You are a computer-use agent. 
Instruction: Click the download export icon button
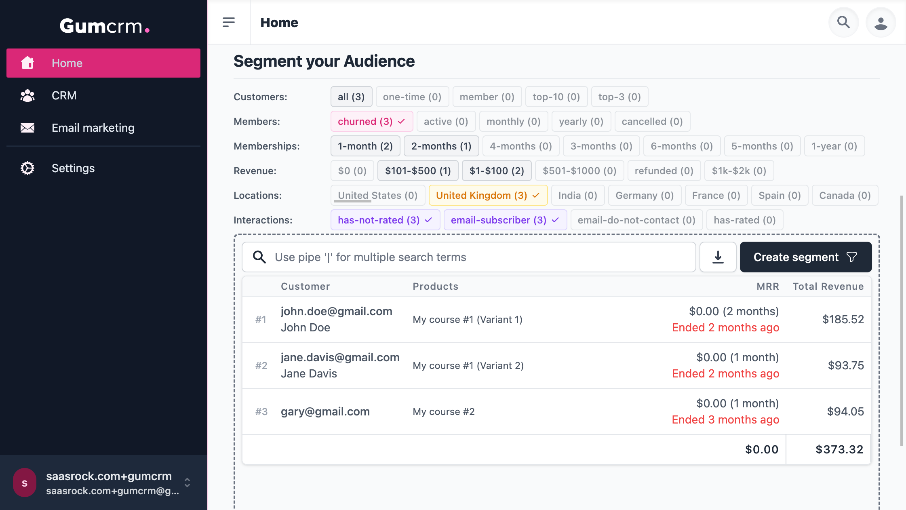click(718, 257)
